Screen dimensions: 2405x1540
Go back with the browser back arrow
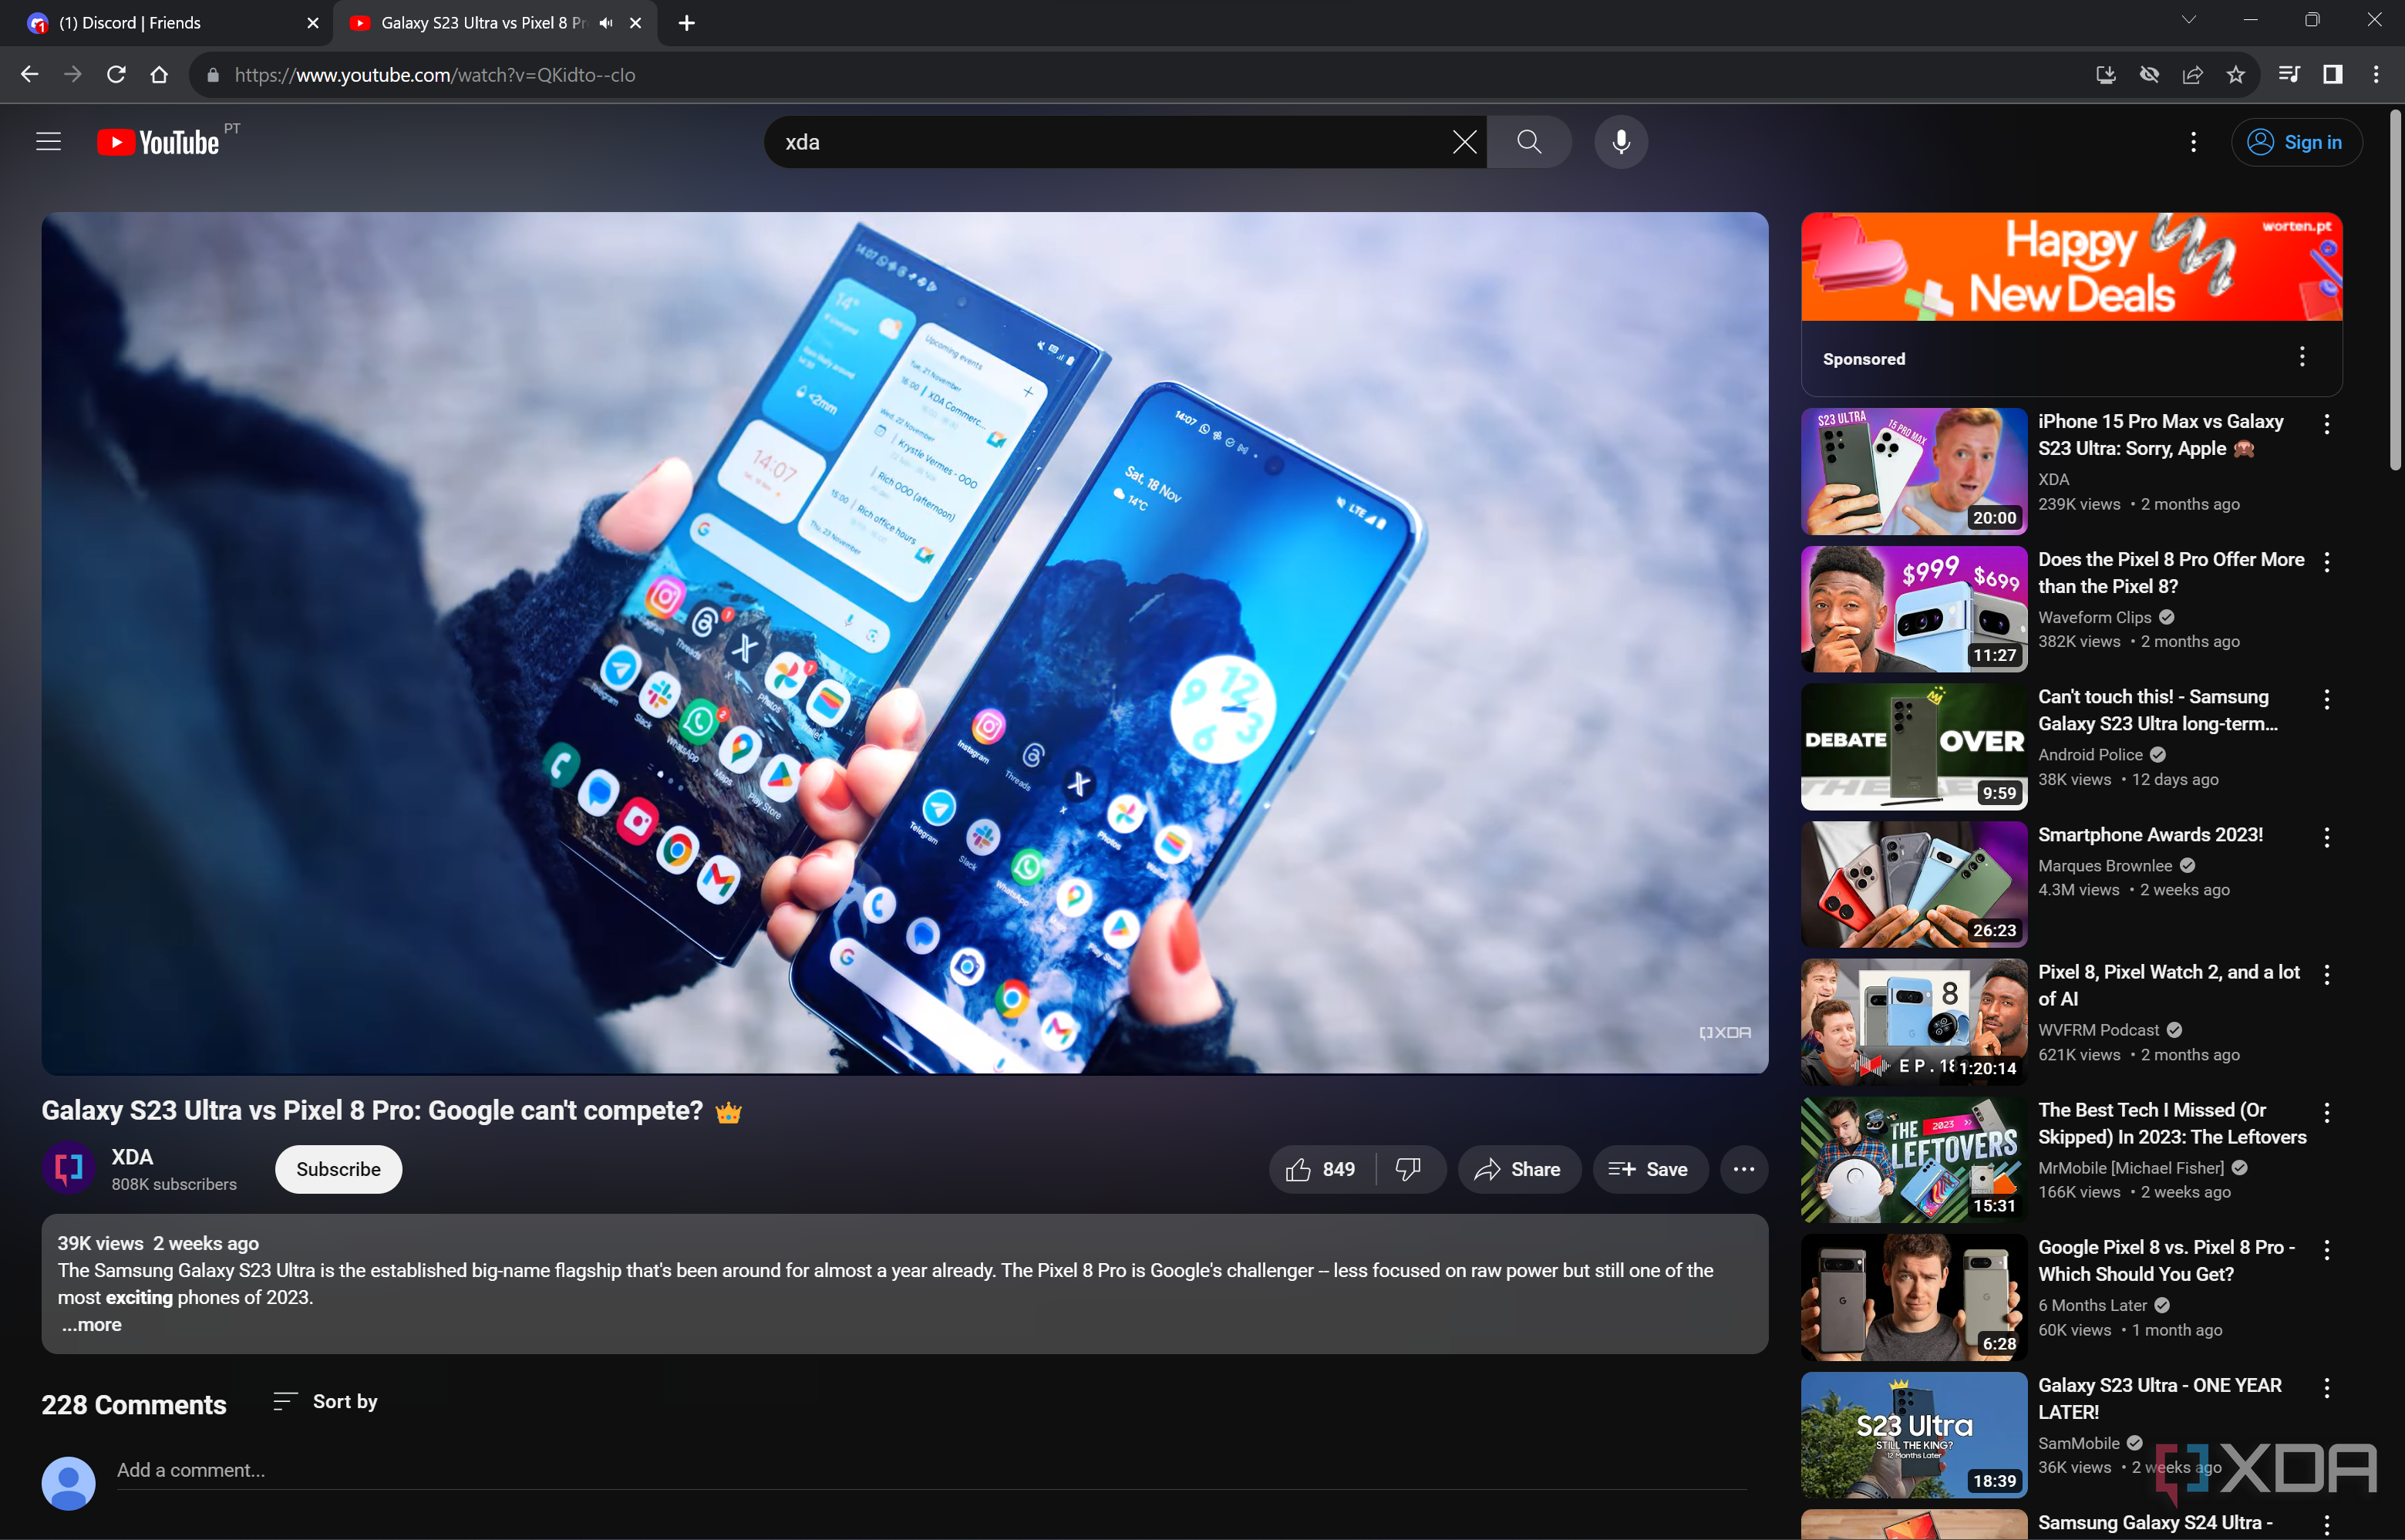coord(29,75)
